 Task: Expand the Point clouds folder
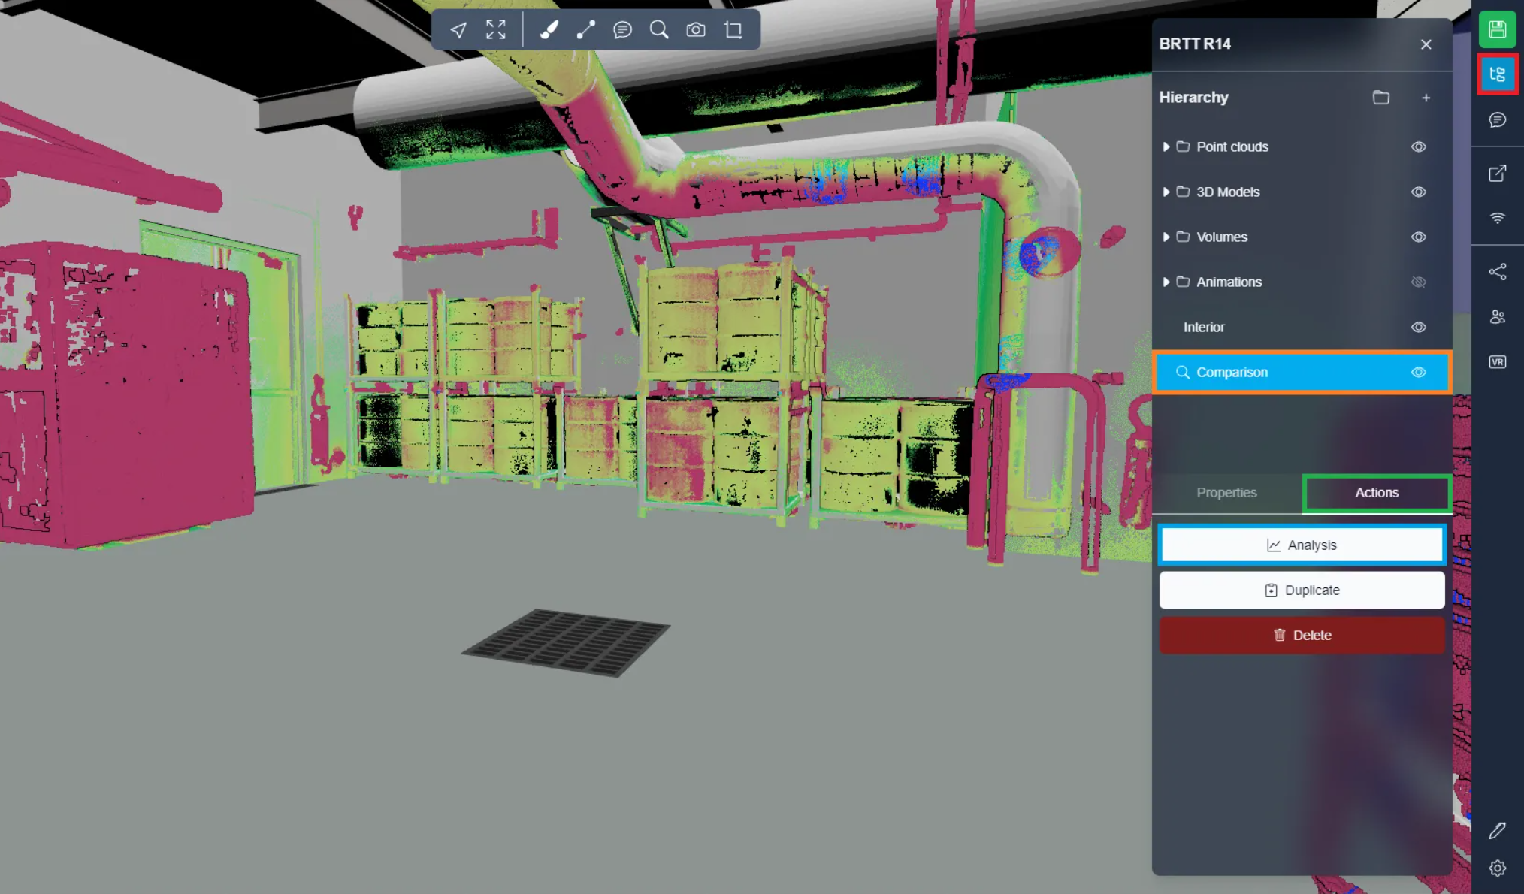point(1166,147)
